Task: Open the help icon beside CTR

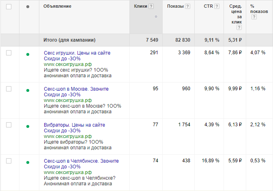Action: tap(217, 6)
